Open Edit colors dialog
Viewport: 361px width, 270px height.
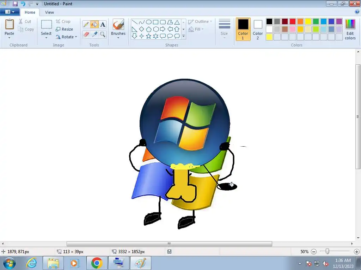coord(350,30)
